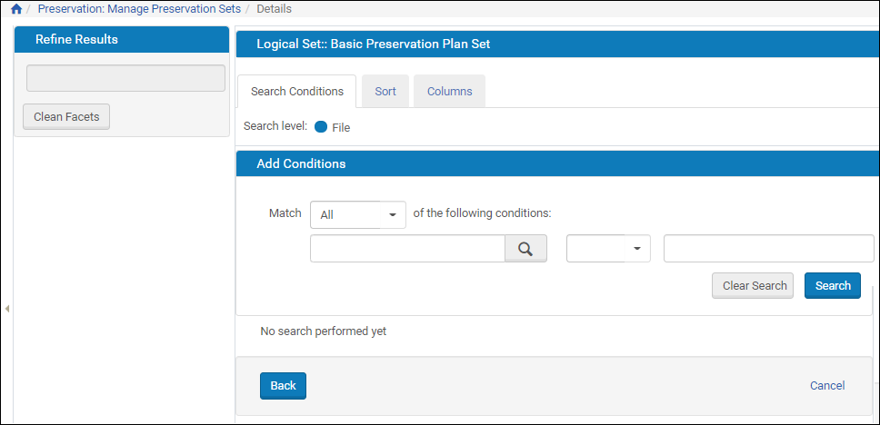Switch to the Search Conditions tab
The height and width of the screenshot is (425, 880).
click(x=296, y=92)
